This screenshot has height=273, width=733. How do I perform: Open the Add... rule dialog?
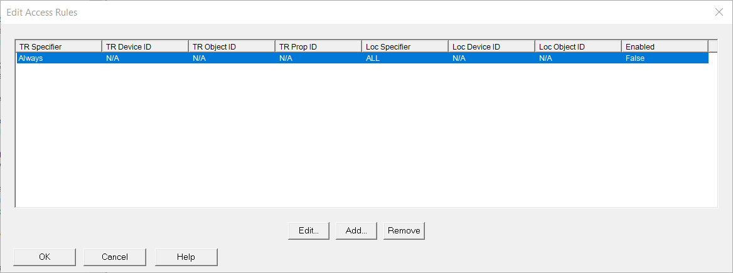pos(356,230)
